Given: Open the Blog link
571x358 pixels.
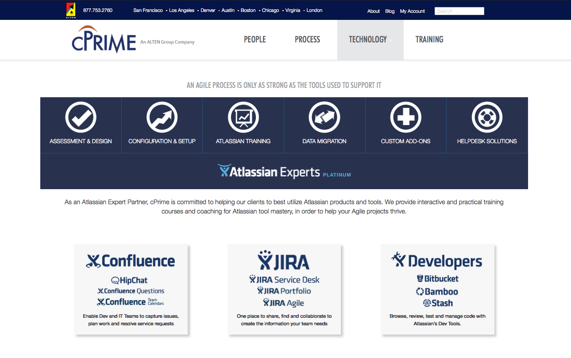Looking at the screenshot, I should (390, 11).
